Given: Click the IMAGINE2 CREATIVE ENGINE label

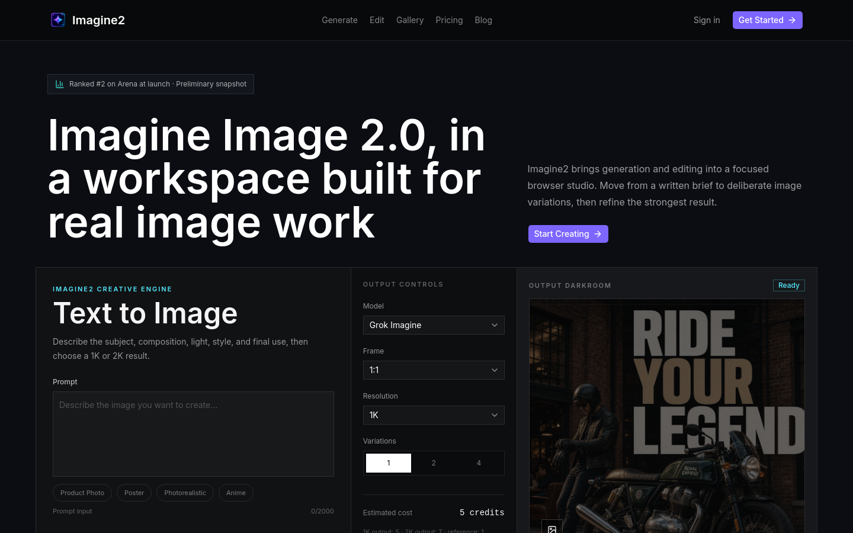Looking at the screenshot, I should [x=113, y=289].
